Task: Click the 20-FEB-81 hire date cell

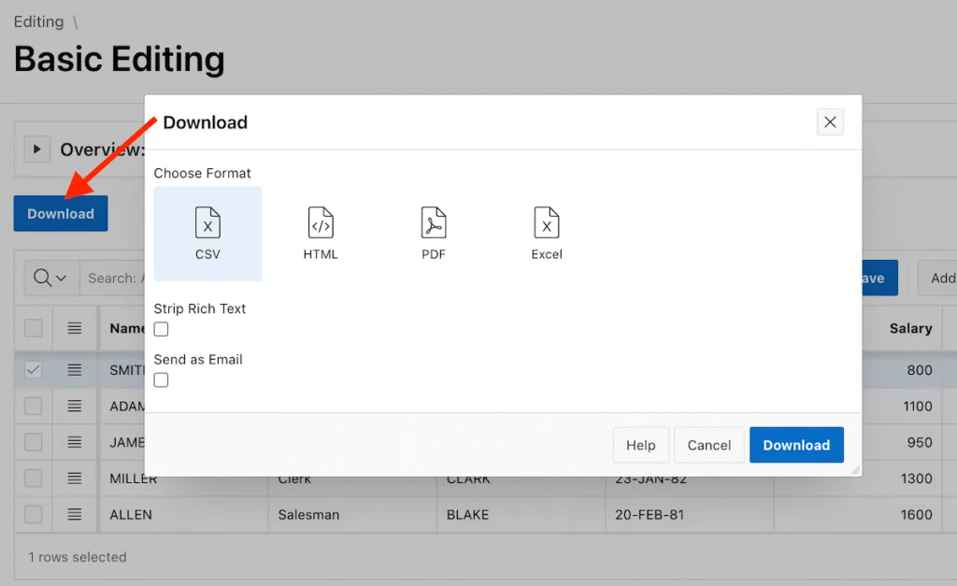Action: [x=689, y=515]
